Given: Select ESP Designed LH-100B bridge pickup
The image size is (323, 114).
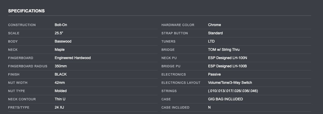Looking at the screenshot, I should [x=227, y=66].
